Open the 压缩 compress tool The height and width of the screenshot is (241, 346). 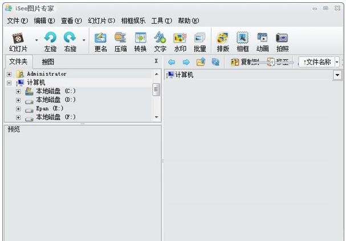coord(120,42)
